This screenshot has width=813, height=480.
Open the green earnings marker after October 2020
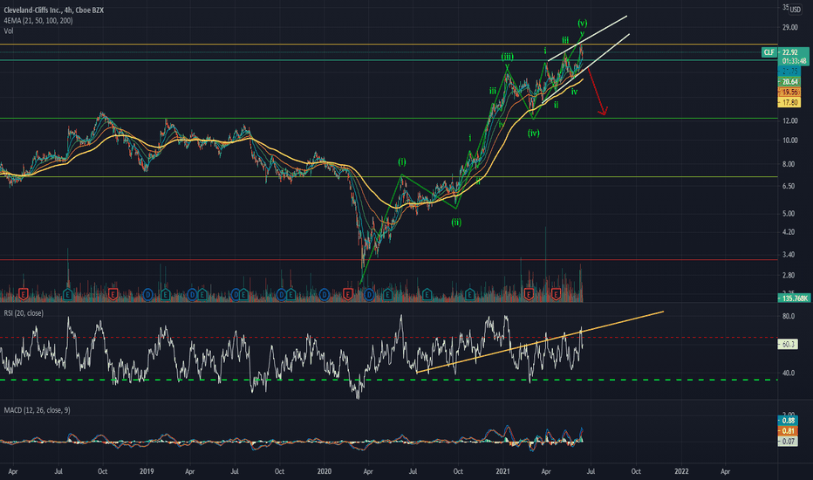pos(470,295)
